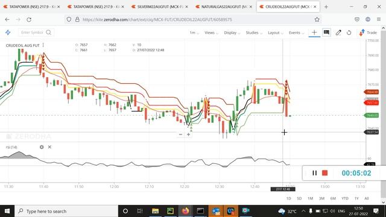This screenshot has height=217, width=386.
Task: Toggle the crosshair plus tool
Action: tap(314, 32)
